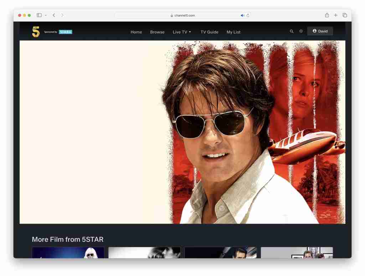This screenshot has height=276, width=365.
Task: Open the first film thumbnail with blonde woman
Action: tap(68, 252)
